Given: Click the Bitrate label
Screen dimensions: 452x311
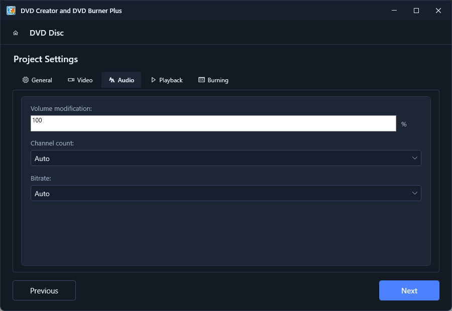Looking at the screenshot, I should click(x=41, y=178).
